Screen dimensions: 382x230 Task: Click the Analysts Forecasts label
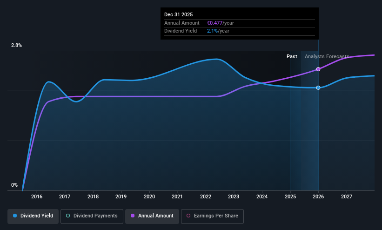[x=327, y=57]
